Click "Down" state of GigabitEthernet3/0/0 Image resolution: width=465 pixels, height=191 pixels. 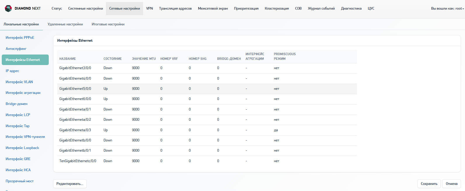(108, 68)
